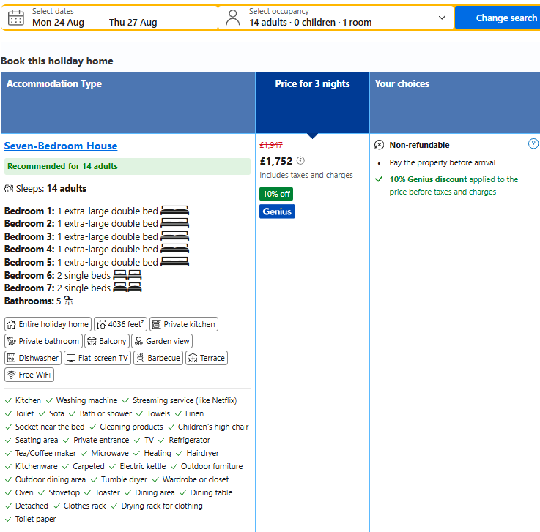The image size is (540, 532).
Task: Open the check-in date Mon 24 Aug
Action: [x=58, y=23]
